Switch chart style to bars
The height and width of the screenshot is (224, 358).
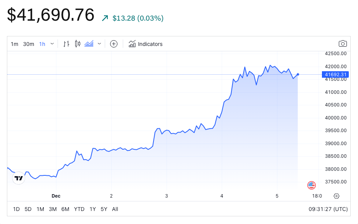[x=66, y=44]
